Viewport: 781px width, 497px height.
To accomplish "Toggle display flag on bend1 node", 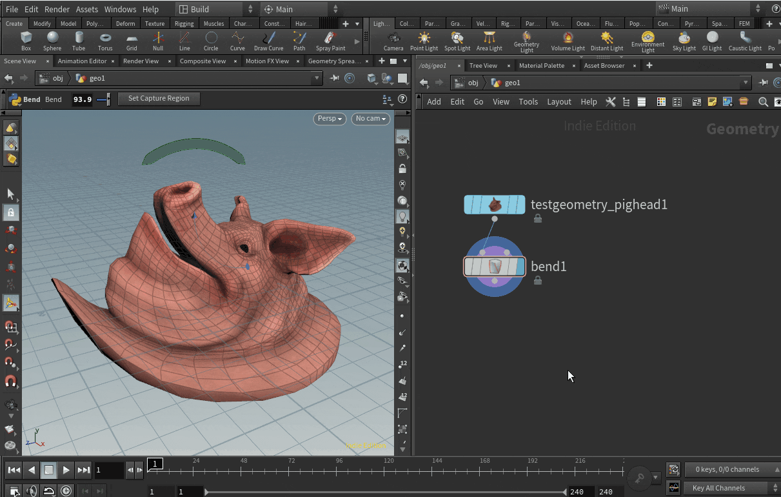I will [x=519, y=267].
